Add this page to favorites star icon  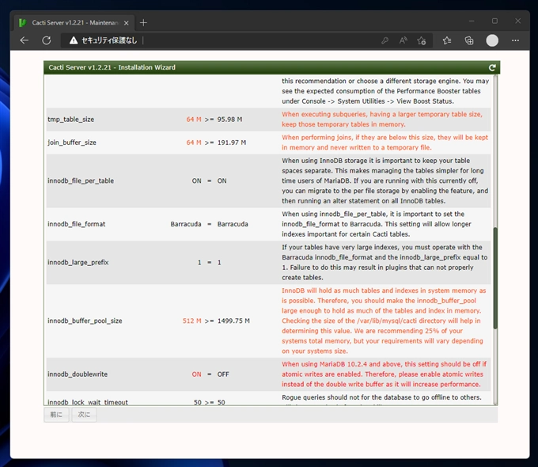[422, 40]
